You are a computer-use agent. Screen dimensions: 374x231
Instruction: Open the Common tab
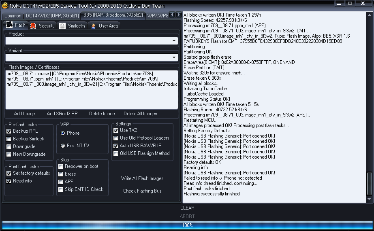(13, 15)
